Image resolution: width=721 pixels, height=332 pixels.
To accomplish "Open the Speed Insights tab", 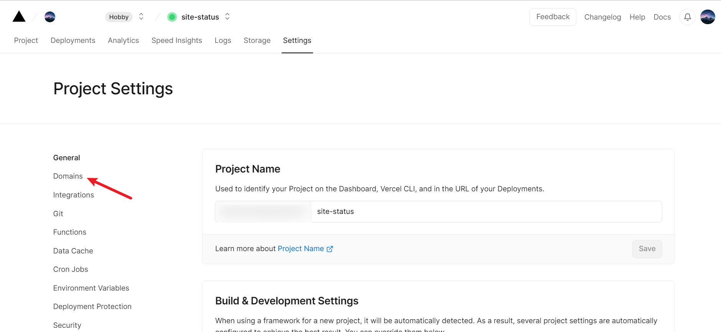I will pyautogui.click(x=177, y=41).
